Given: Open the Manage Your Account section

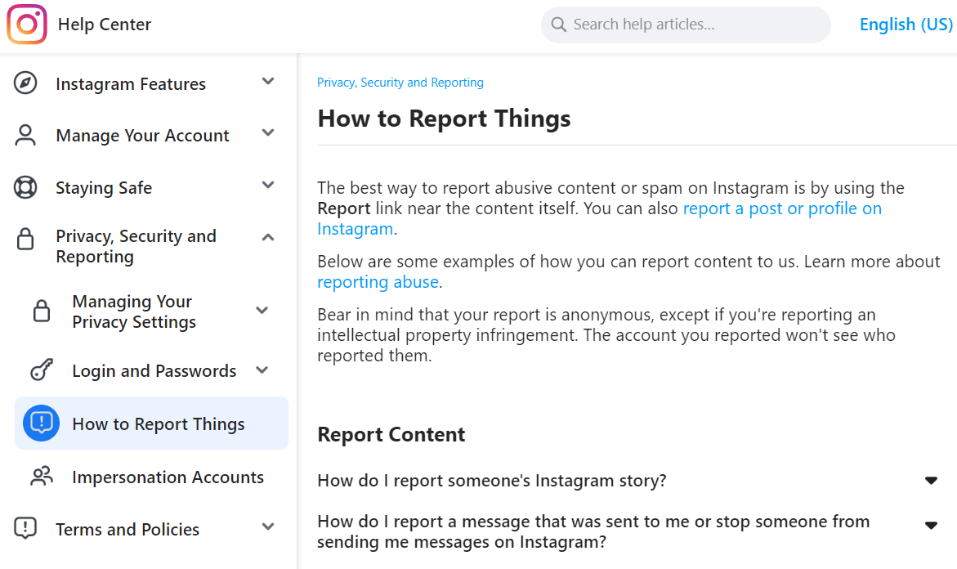Looking at the screenshot, I should tap(142, 136).
